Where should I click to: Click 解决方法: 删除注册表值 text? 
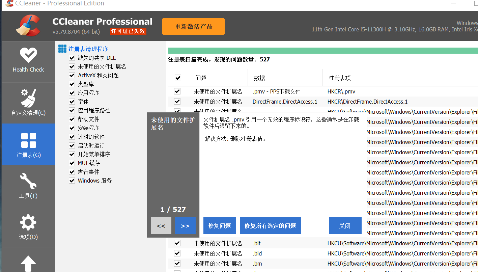click(x=235, y=139)
